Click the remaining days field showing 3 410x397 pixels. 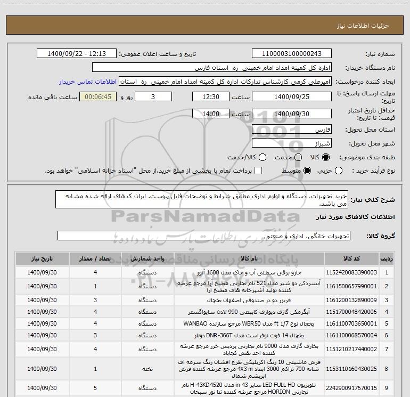click(x=153, y=96)
